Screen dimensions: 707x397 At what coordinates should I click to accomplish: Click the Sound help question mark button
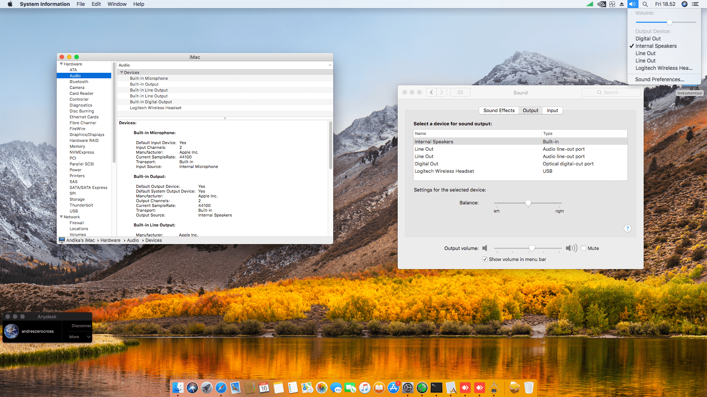coord(627,229)
